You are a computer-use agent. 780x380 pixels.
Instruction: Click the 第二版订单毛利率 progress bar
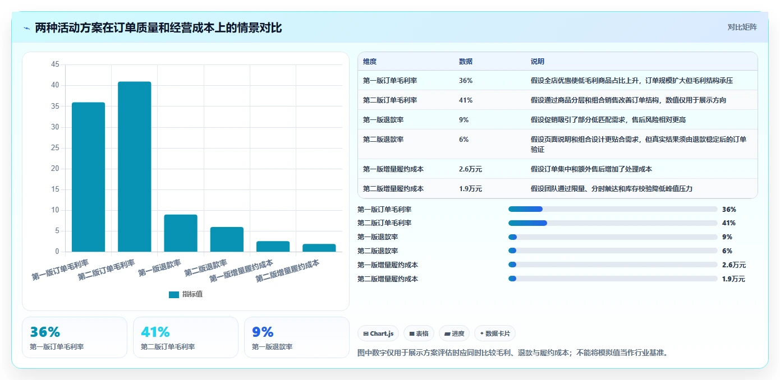[613, 223]
